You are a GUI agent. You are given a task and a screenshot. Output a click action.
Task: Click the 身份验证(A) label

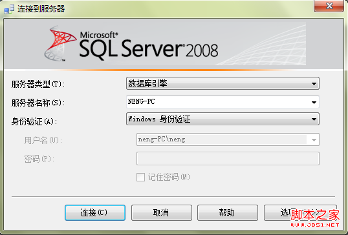(x=34, y=121)
